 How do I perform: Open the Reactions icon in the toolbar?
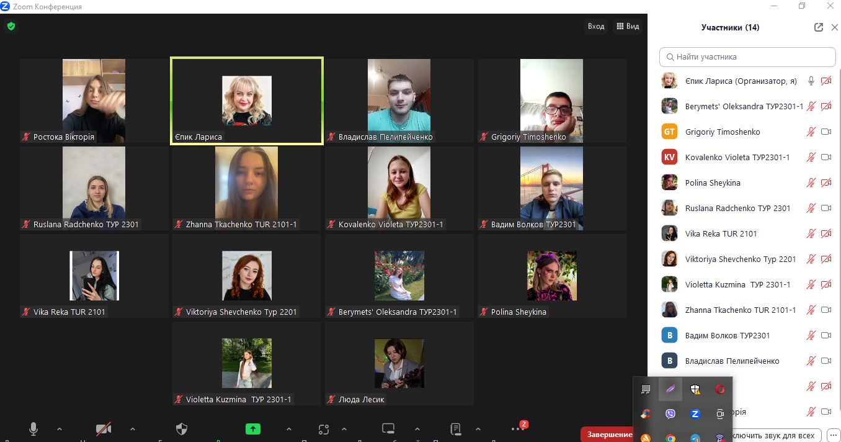(323, 428)
